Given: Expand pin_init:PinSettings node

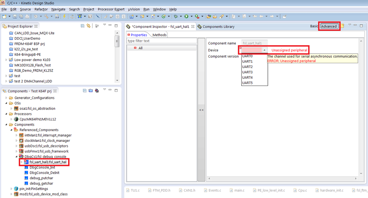Looking at the screenshot, I should tap(11, 189).
